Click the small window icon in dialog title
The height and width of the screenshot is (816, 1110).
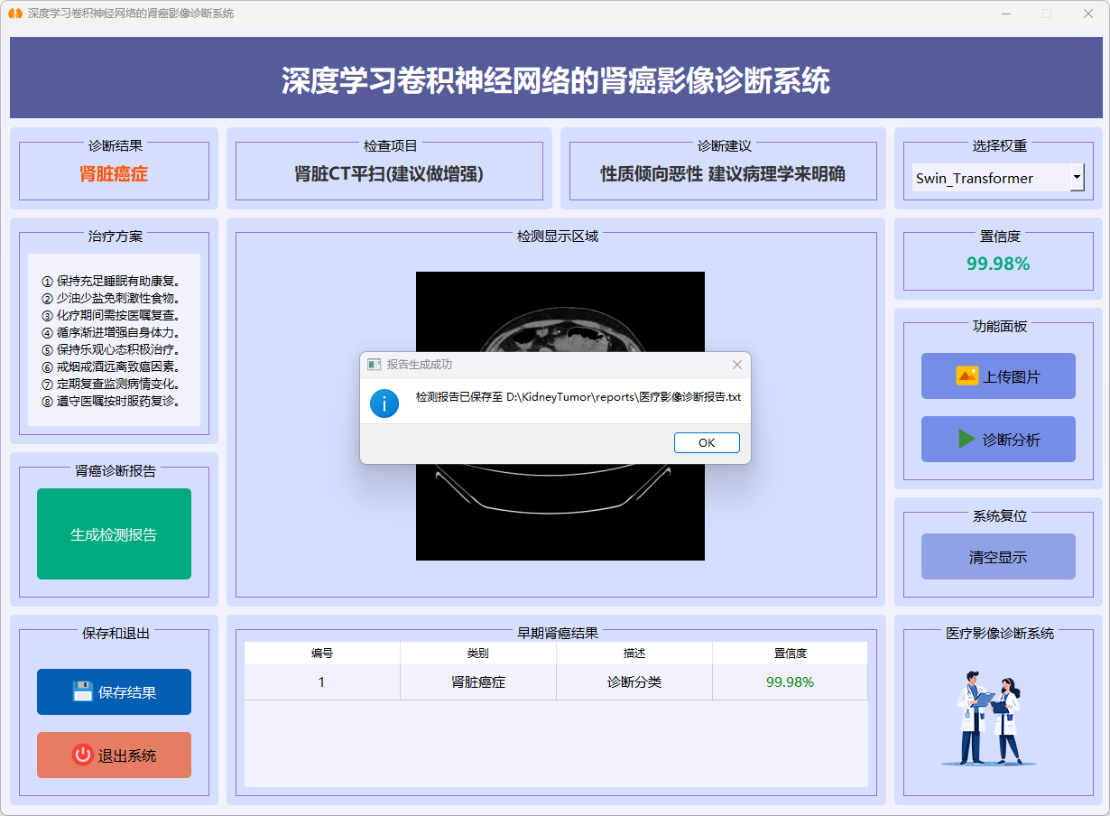(x=374, y=365)
